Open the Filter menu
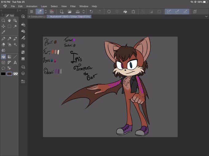 click(x=73, y=6)
